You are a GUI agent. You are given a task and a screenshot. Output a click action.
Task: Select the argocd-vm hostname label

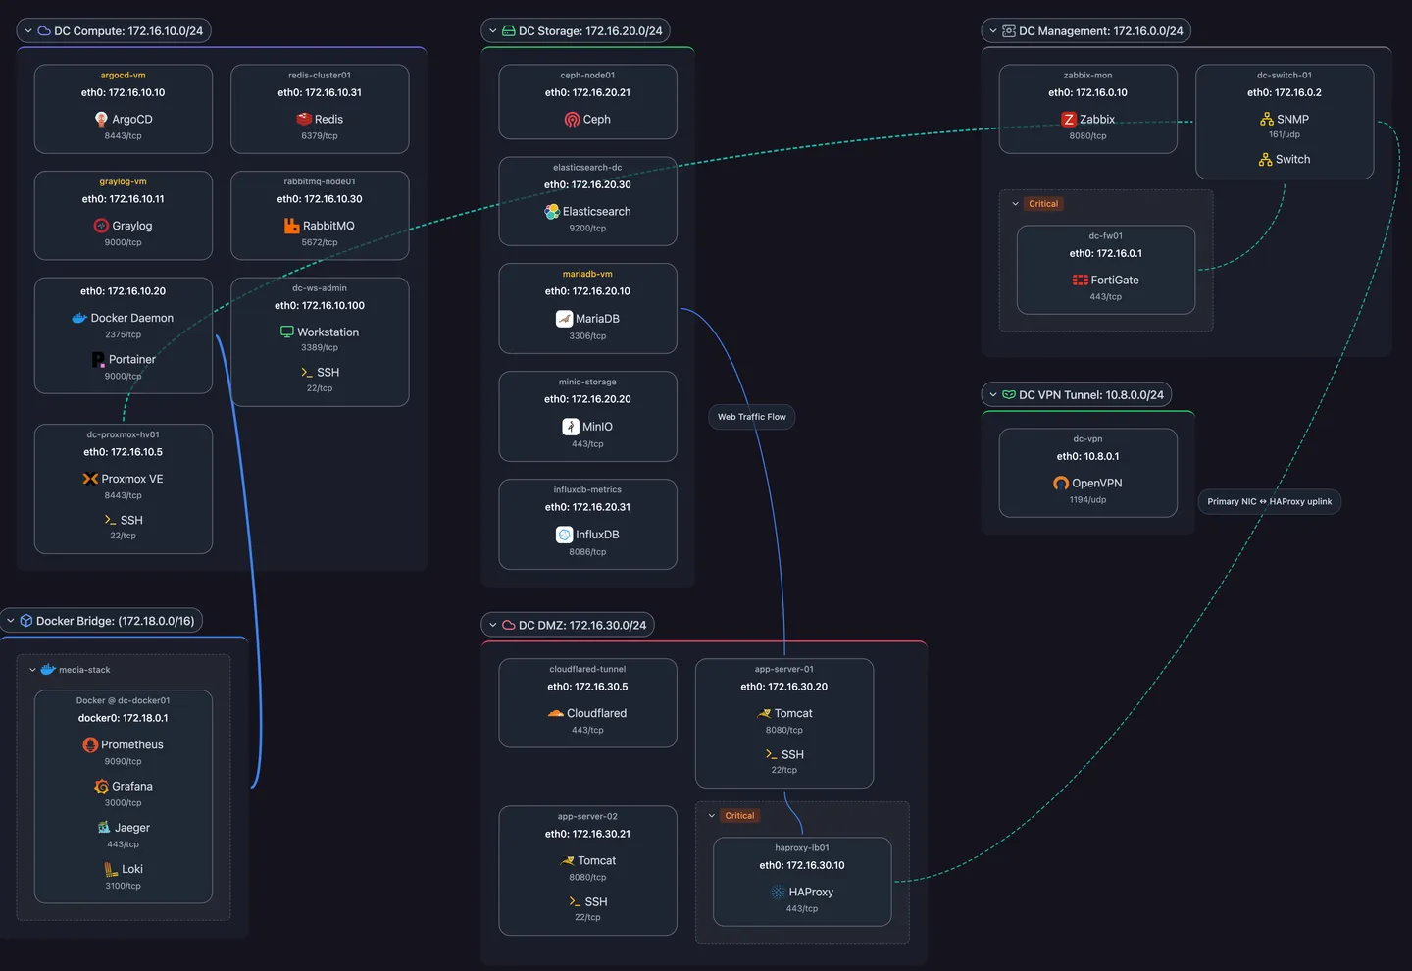[124, 75]
